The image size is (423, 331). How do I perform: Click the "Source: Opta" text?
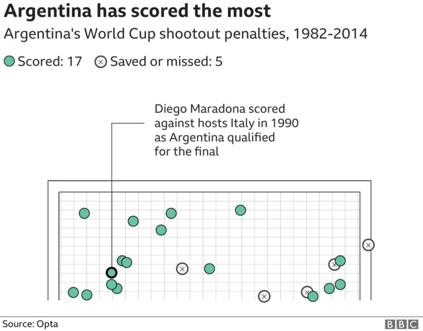tap(30, 324)
